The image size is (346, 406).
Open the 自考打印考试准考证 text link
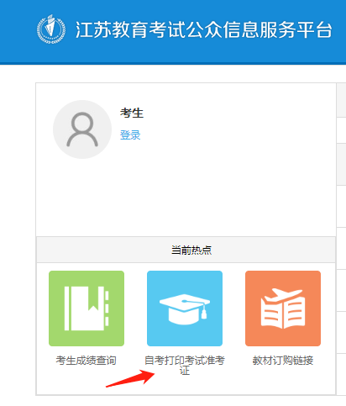pos(185,365)
